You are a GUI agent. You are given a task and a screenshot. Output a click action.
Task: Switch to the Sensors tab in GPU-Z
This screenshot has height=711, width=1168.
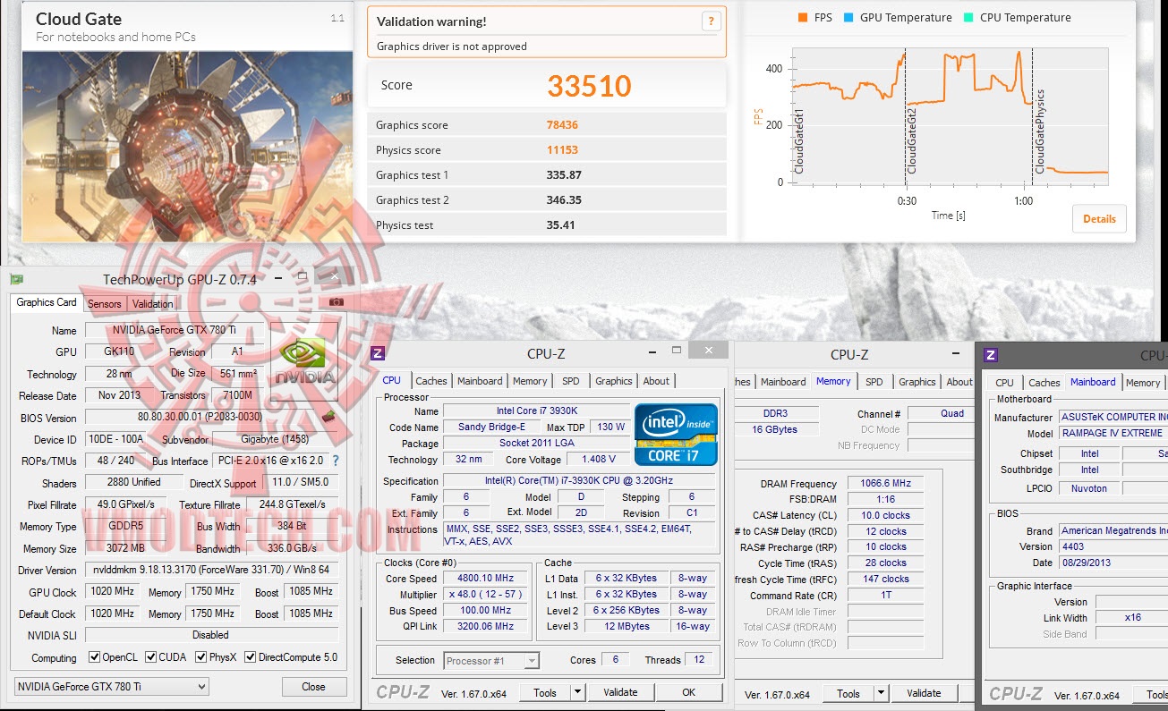(105, 304)
